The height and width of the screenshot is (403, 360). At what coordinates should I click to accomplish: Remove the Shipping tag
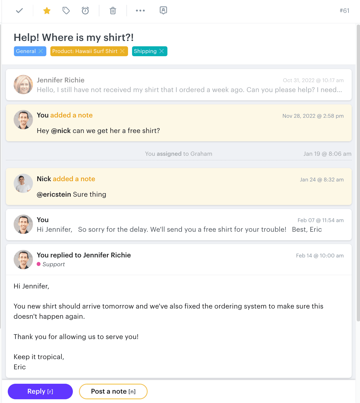pyautogui.click(x=162, y=51)
